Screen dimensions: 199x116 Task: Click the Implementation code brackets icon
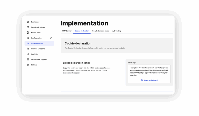pyautogui.click(x=28, y=43)
